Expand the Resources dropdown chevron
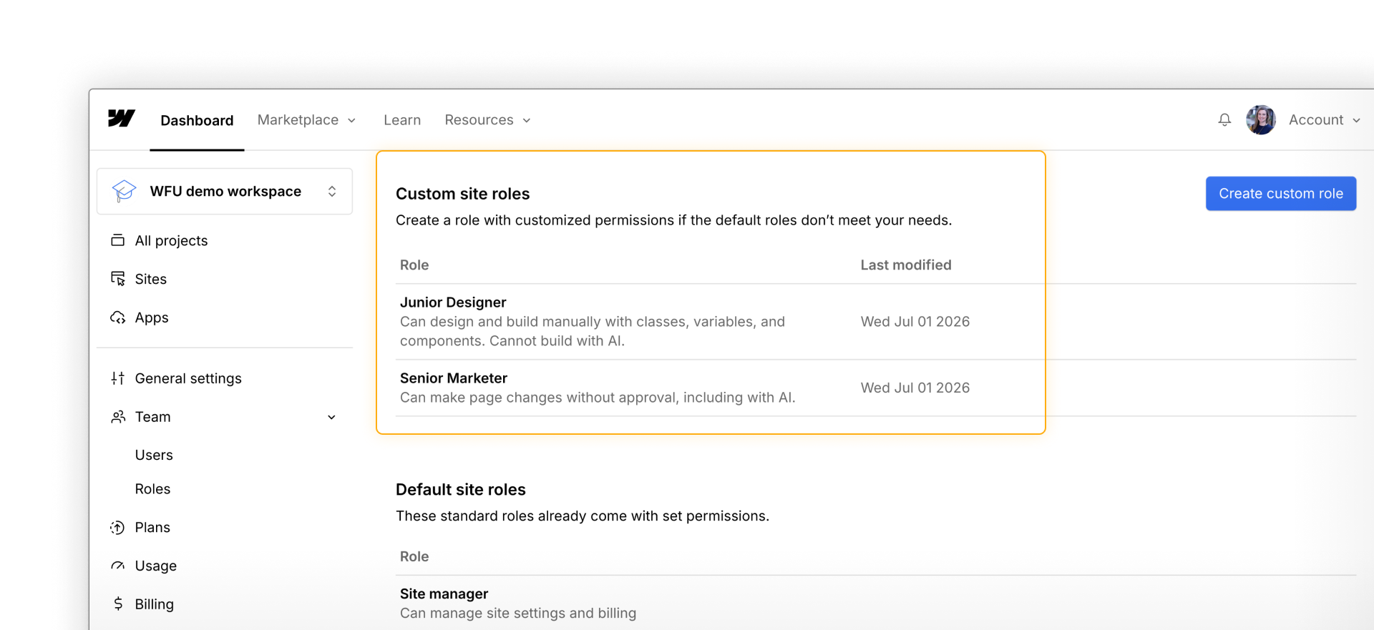Viewport: 1374px width, 630px height. [527, 121]
